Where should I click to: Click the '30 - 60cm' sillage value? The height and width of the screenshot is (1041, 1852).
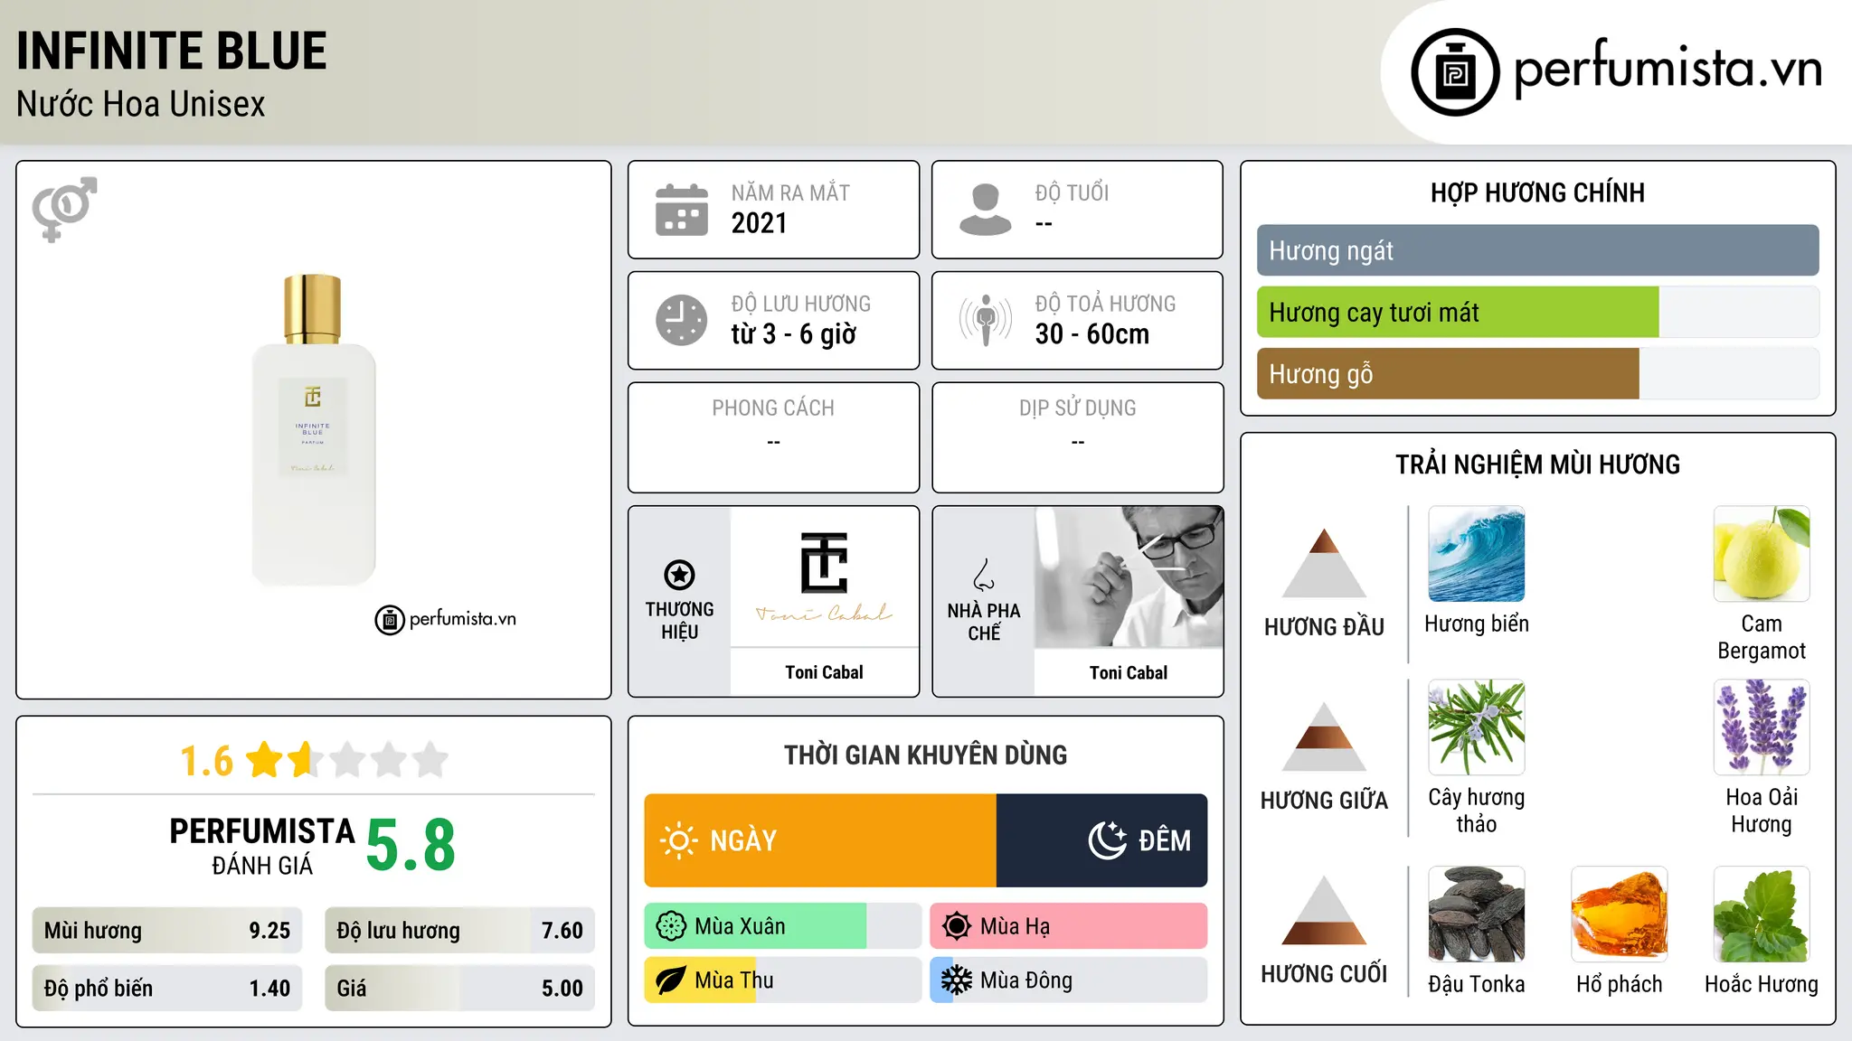click(1091, 334)
